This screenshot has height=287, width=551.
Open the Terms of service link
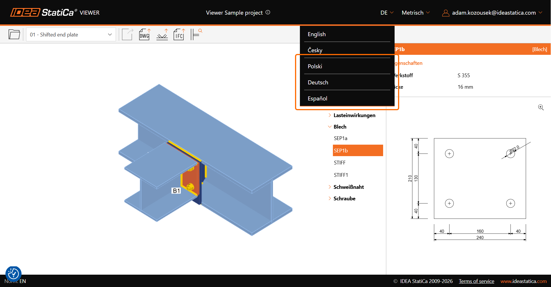click(476, 281)
